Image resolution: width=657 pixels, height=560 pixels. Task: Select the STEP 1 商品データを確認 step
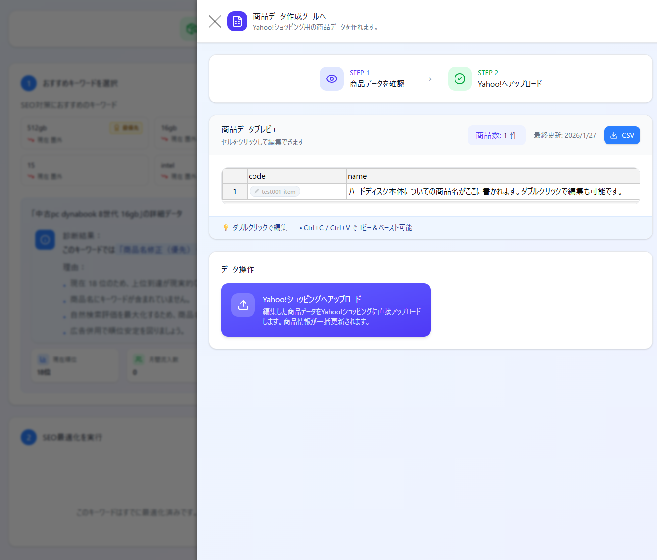coord(376,78)
